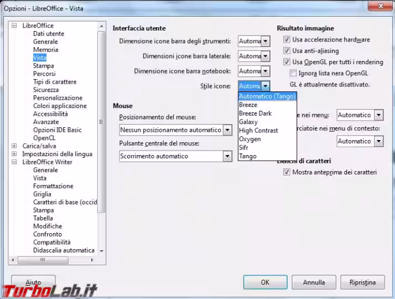Screen dimensions: 395x299
Task: Select Modifiche in the tree
Action: pyautogui.click(x=48, y=226)
